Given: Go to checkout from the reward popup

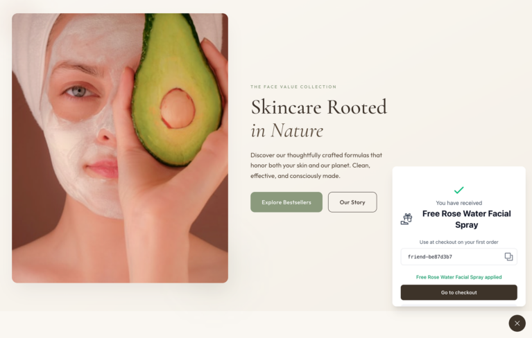Looking at the screenshot, I should tap(458, 292).
